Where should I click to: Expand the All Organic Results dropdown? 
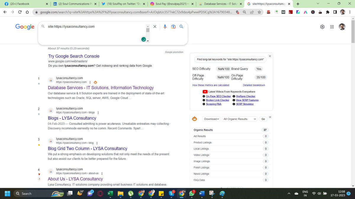click(x=240, y=119)
